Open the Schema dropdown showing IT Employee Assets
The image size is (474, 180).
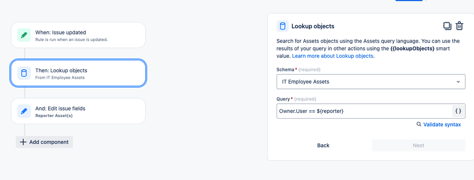point(371,82)
